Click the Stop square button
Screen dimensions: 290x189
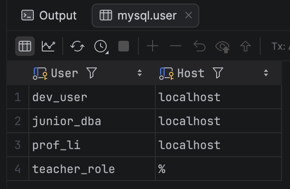pyautogui.click(x=124, y=46)
